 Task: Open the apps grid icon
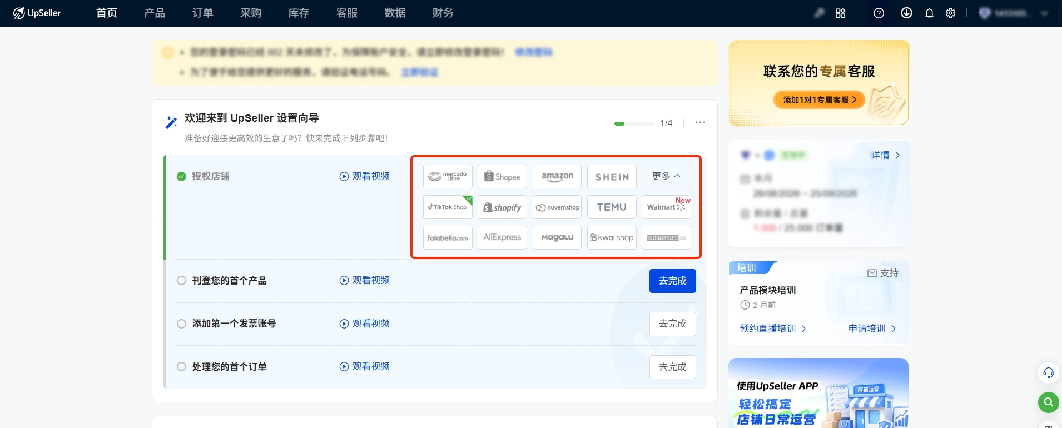[x=840, y=13]
